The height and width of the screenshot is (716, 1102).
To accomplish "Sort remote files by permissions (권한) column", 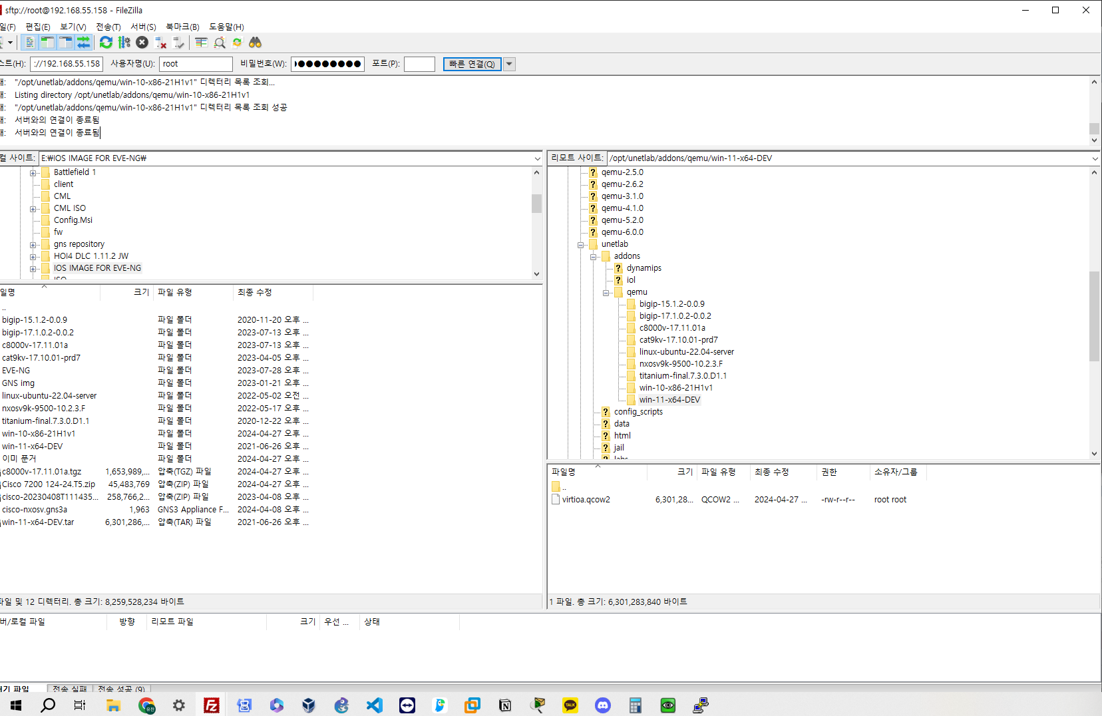I will point(843,472).
